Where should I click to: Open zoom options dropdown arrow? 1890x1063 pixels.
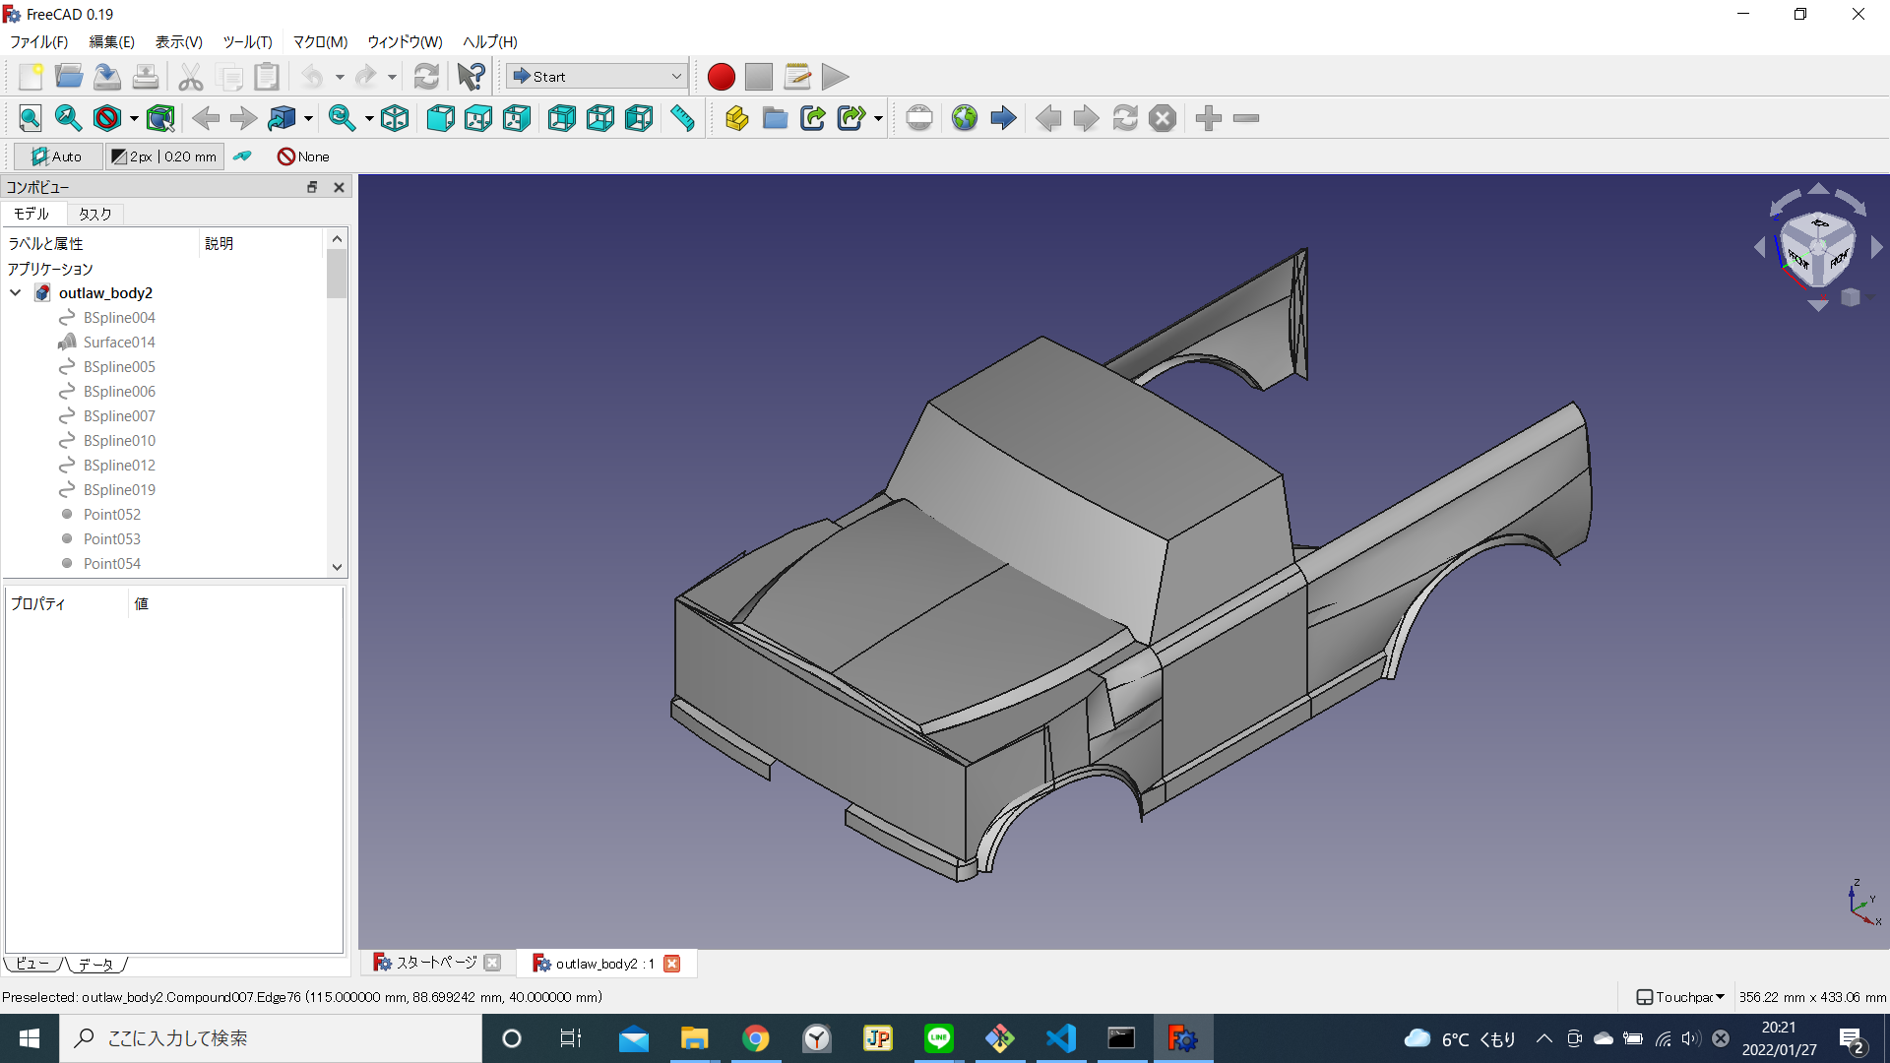click(x=369, y=118)
